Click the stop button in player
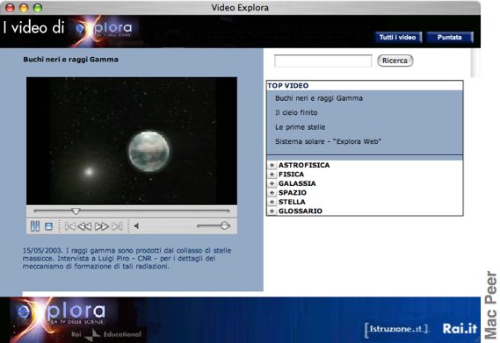This screenshot has width=500, height=343. [48, 226]
